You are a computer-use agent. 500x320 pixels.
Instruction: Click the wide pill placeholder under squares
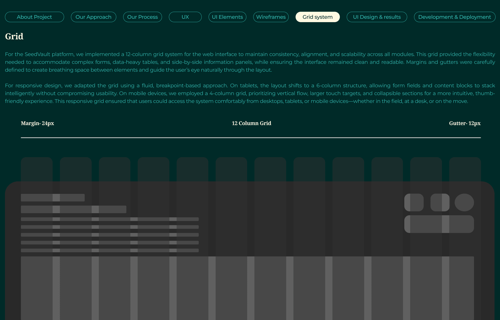coord(439,224)
